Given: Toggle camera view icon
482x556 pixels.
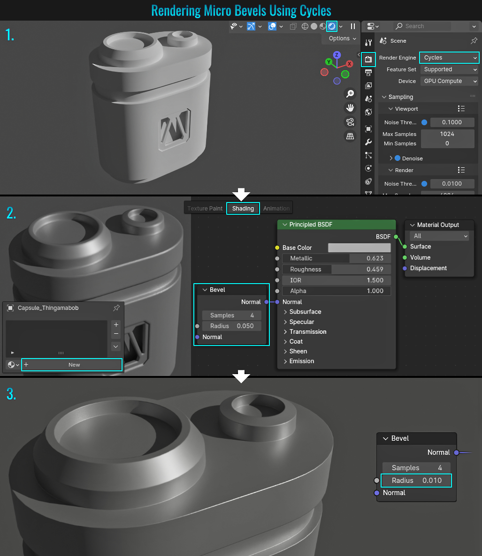Looking at the screenshot, I should [x=350, y=122].
